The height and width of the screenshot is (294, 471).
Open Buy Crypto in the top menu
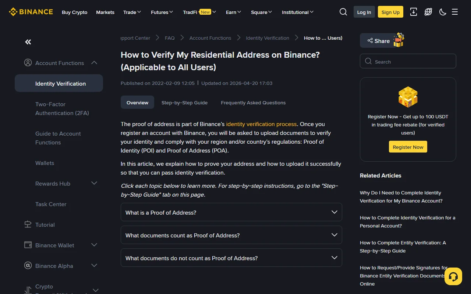coord(75,12)
